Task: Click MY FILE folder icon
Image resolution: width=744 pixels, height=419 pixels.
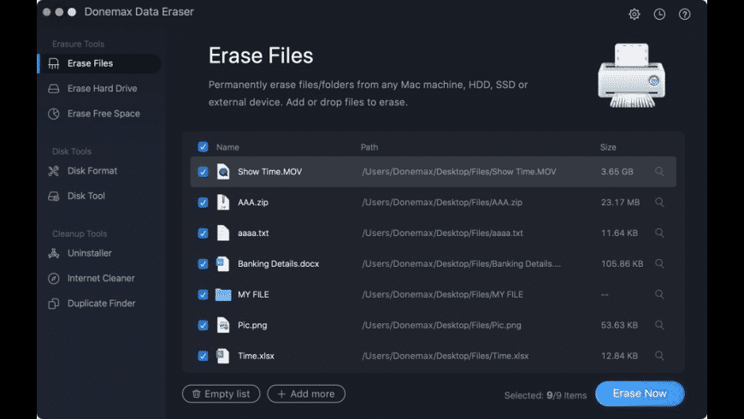Action: (x=223, y=295)
